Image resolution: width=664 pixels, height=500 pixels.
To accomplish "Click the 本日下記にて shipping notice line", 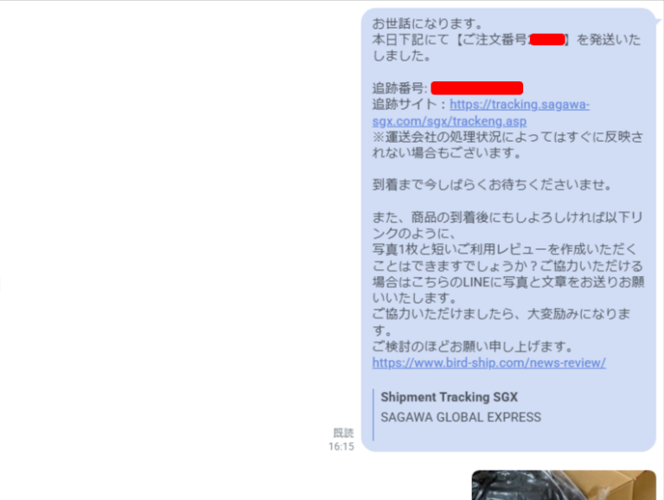I will click(x=507, y=48).
